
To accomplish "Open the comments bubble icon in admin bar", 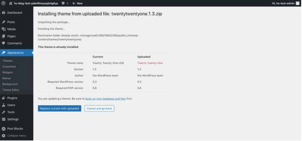I will pyautogui.click(x=63, y=3).
